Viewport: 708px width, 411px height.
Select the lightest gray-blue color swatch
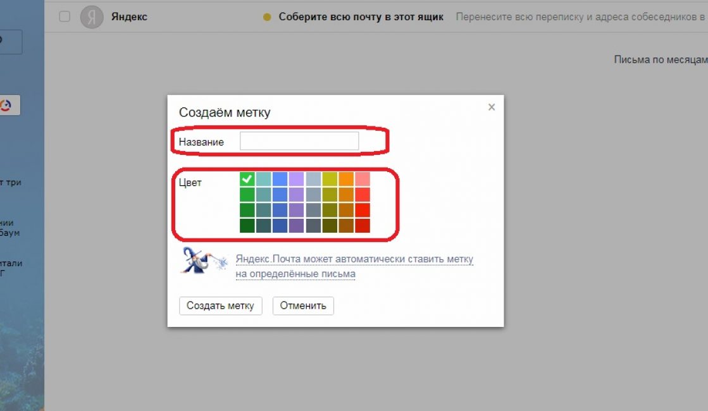pyautogui.click(x=313, y=179)
